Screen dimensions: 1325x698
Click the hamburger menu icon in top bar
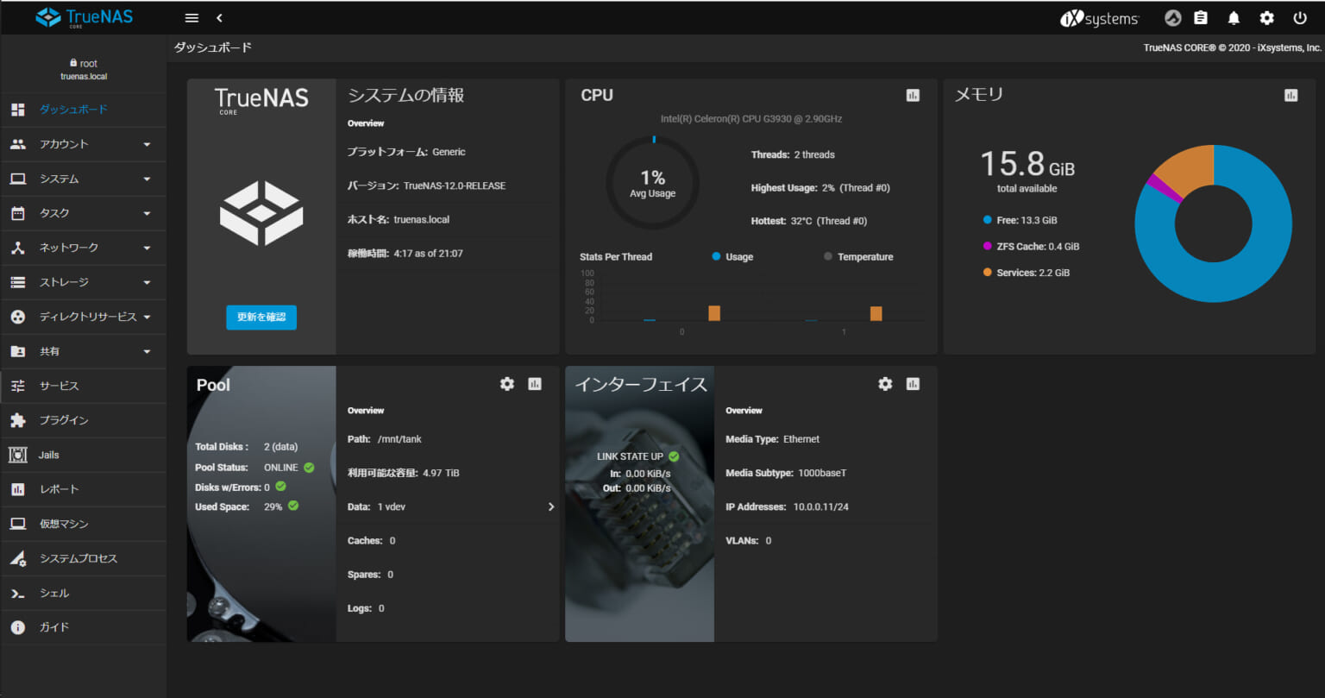192,18
